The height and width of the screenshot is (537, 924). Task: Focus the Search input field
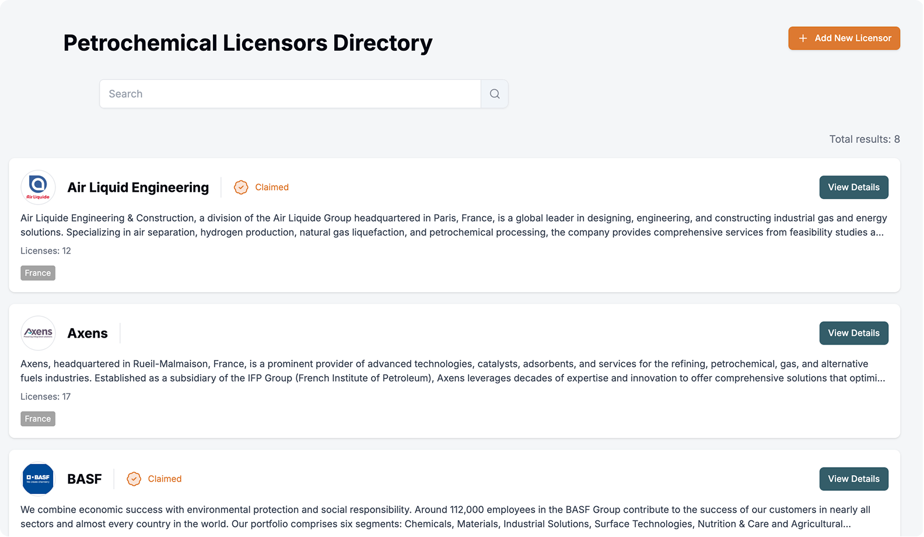tap(290, 94)
